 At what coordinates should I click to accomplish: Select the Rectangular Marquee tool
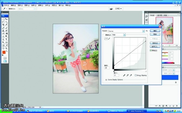click(3, 19)
